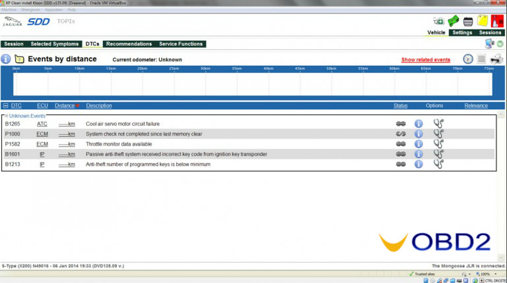Open info icon for B1265 row
The height and width of the screenshot is (283, 507).
coord(419,124)
